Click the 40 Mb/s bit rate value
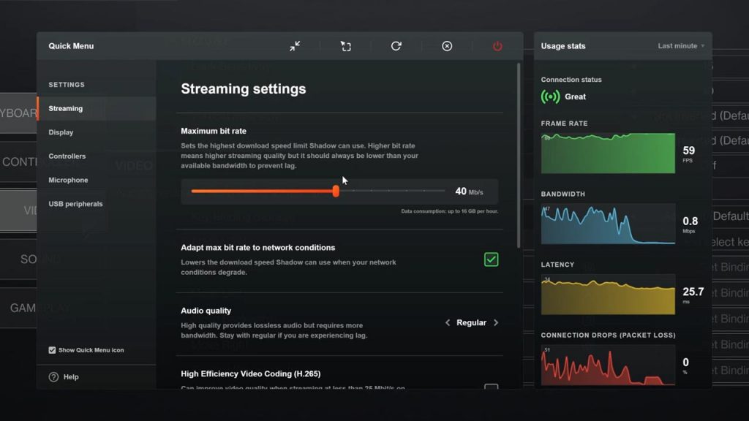The height and width of the screenshot is (421, 749). point(469,191)
